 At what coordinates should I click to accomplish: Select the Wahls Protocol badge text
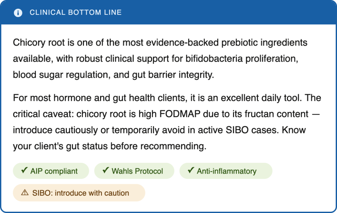click(137, 171)
